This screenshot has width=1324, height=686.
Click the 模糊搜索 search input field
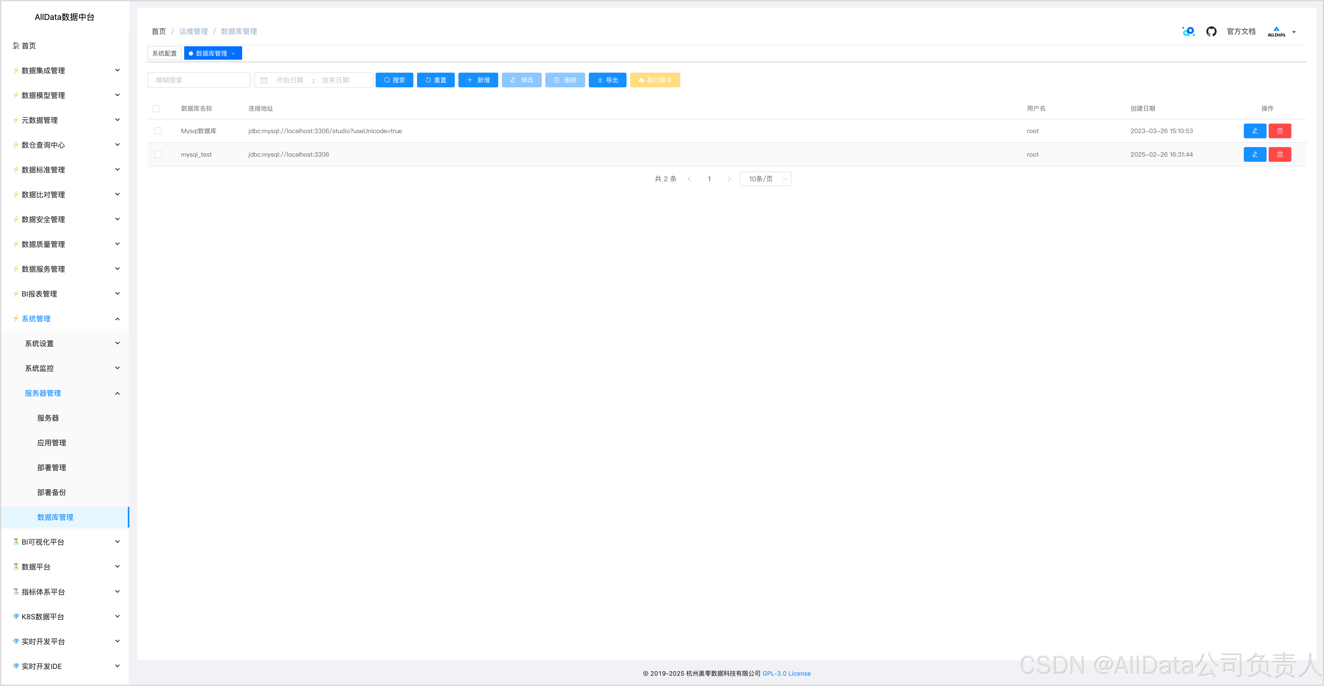click(x=199, y=80)
